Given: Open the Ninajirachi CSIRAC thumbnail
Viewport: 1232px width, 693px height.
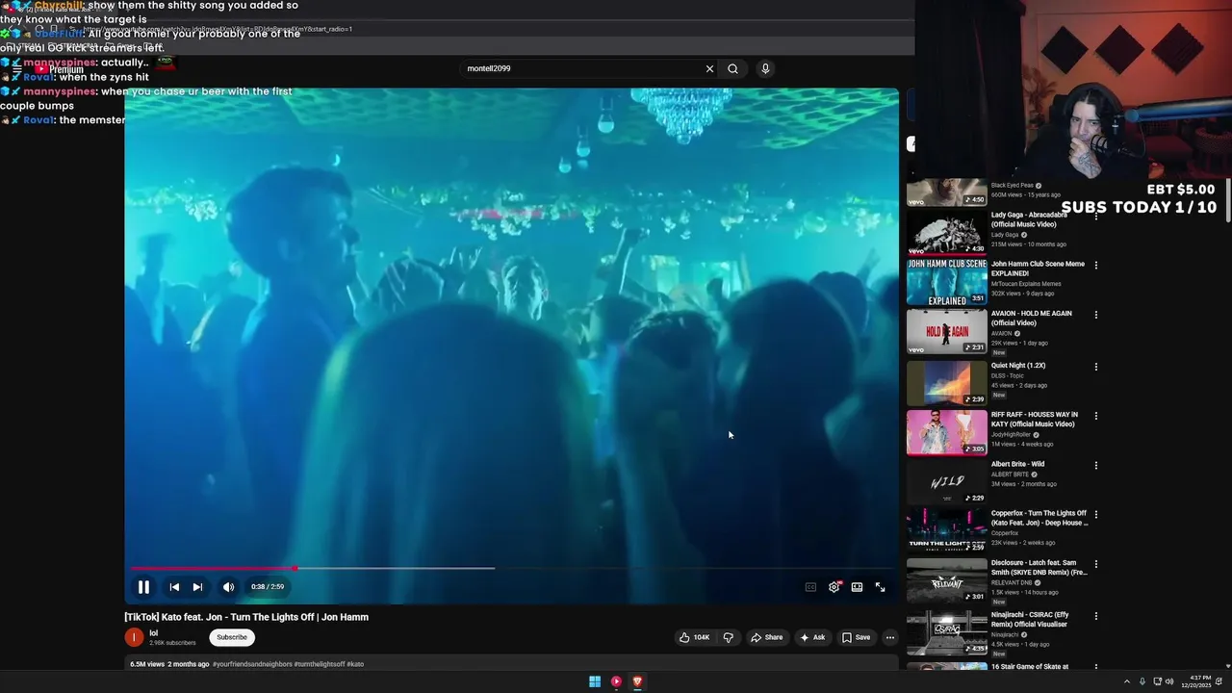Looking at the screenshot, I should coord(946,631).
